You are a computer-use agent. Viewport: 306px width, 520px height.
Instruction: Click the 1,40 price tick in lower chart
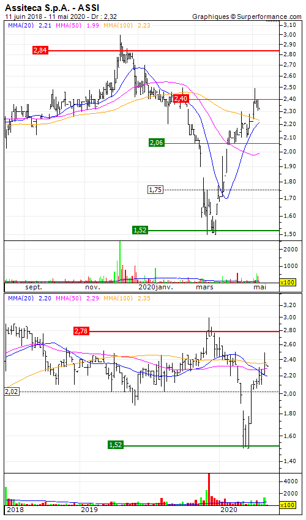[x=289, y=461]
